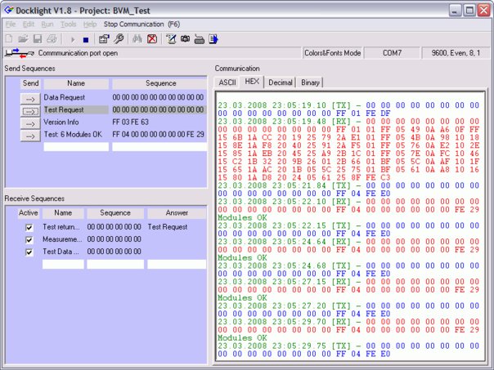
Task: Click empty sequence field under Receive Sequences
Action: pos(115,265)
